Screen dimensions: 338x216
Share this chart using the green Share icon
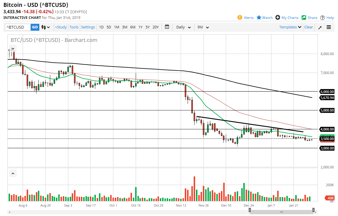point(304,17)
